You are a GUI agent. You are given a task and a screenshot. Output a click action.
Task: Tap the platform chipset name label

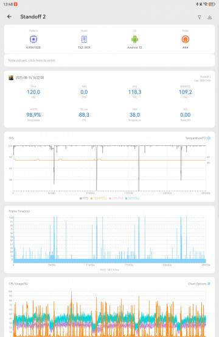tap(33, 48)
